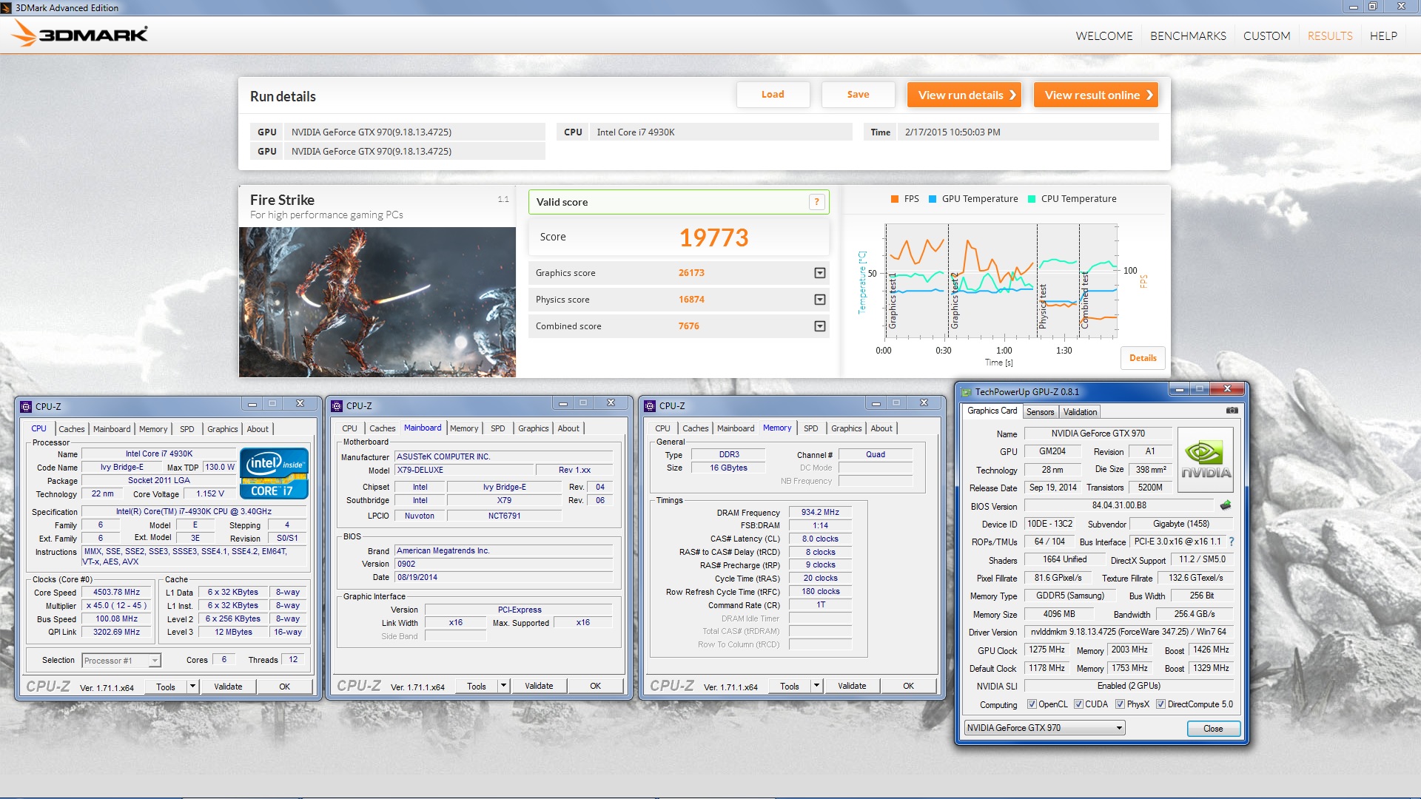
Task: Click GPU Temperature blue legend swatch
Action: [933, 199]
